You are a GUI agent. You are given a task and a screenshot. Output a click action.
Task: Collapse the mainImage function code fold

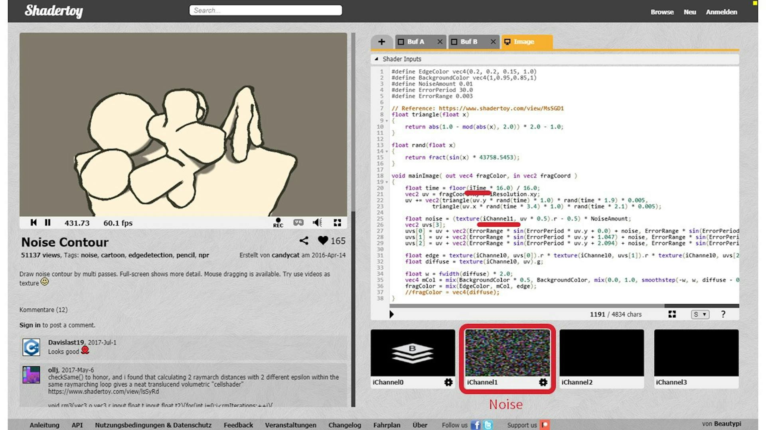386,182
